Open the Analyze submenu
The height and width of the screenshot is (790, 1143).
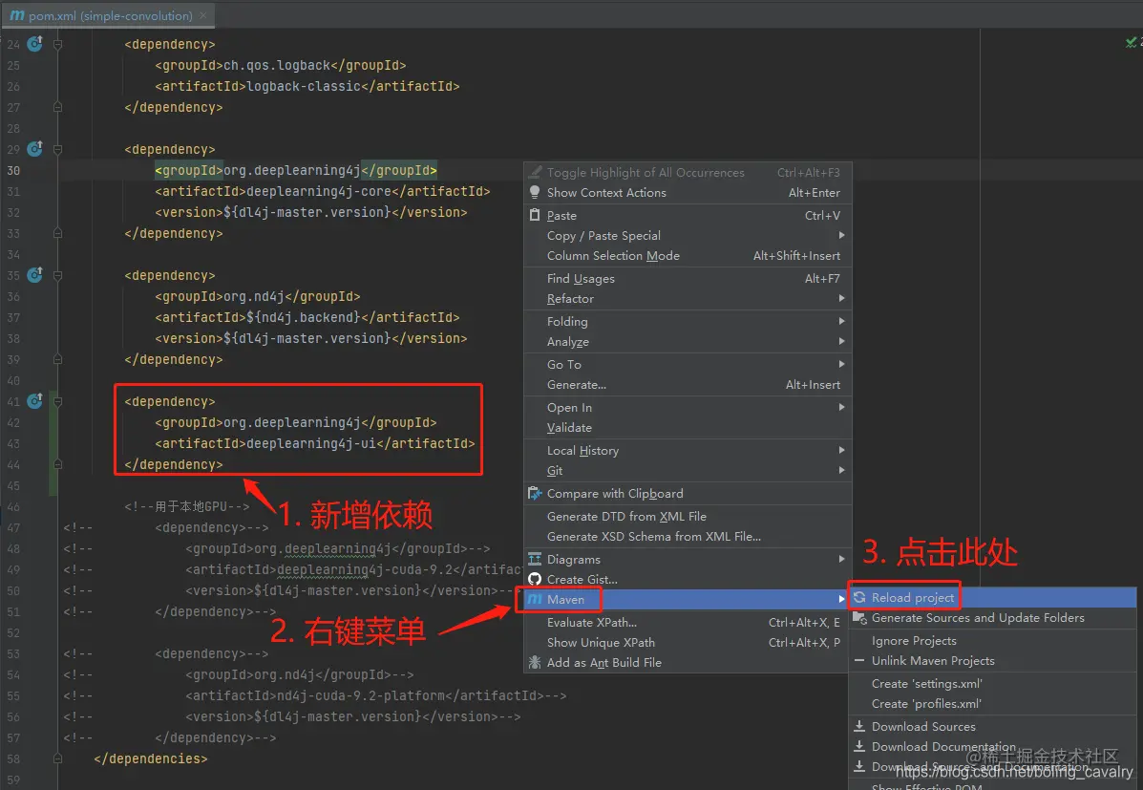[x=688, y=342]
